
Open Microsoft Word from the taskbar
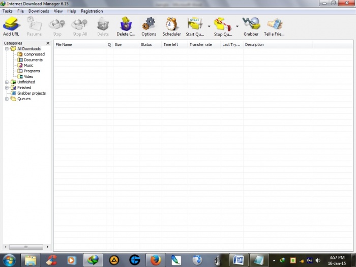point(239,260)
